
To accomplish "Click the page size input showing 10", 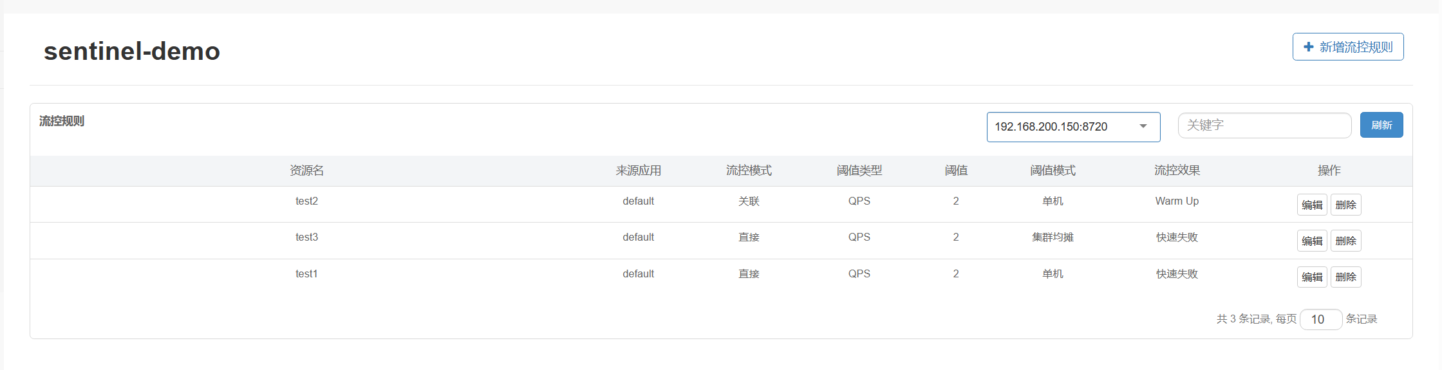I will click(x=1320, y=319).
